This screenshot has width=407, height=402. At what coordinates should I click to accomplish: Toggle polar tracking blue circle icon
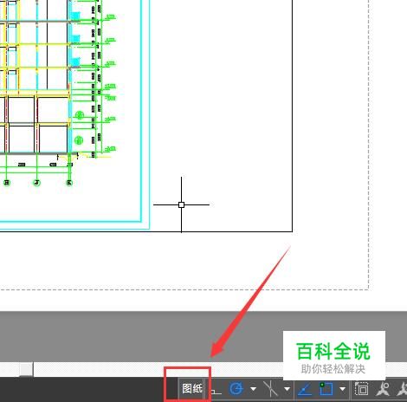[x=236, y=389]
